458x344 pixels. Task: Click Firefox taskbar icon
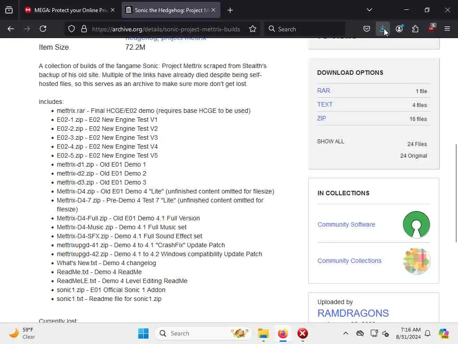[283, 333]
